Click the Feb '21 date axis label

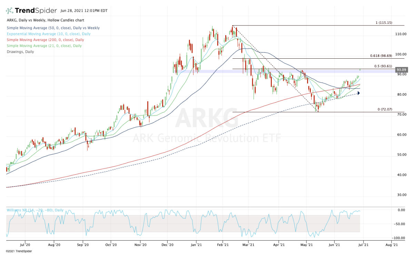pyautogui.click(x=223, y=244)
